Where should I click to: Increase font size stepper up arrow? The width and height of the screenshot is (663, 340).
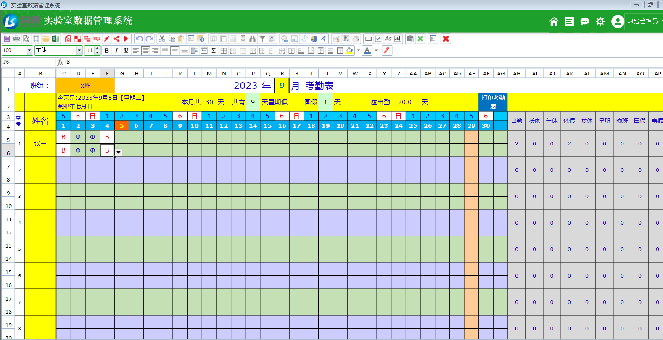(x=98, y=49)
